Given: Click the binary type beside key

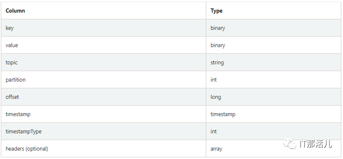Looking at the screenshot, I should [273, 28].
